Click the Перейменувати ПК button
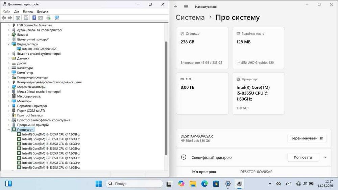The image size is (338, 190). tap(307, 138)
